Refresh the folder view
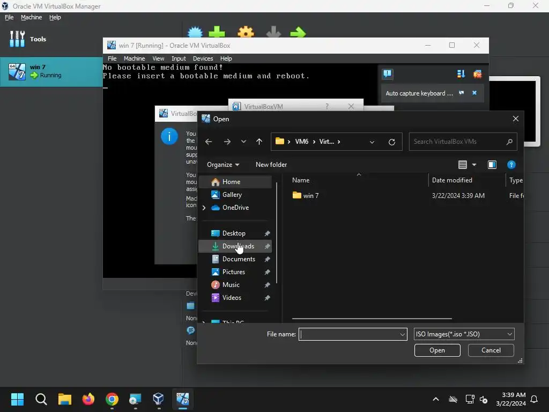Image resolution: width=549 pixels, height=412 pixels. coord(392,142)
